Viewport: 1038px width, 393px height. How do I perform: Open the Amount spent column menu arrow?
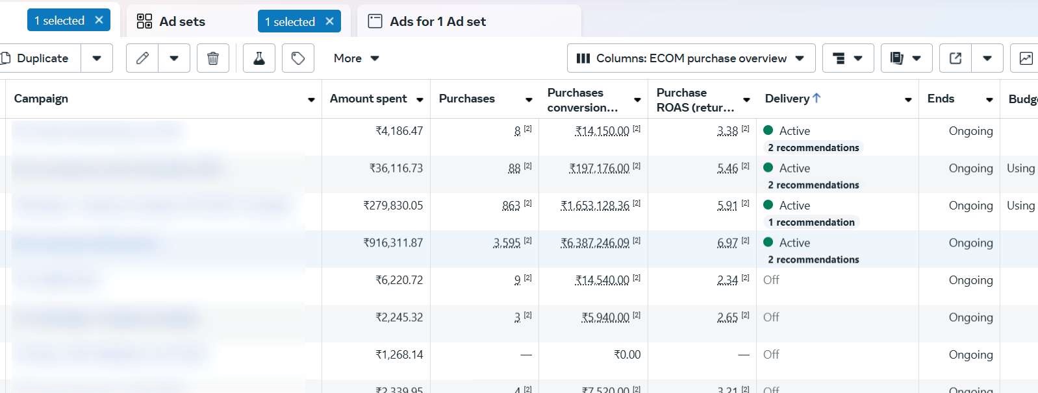420,99
